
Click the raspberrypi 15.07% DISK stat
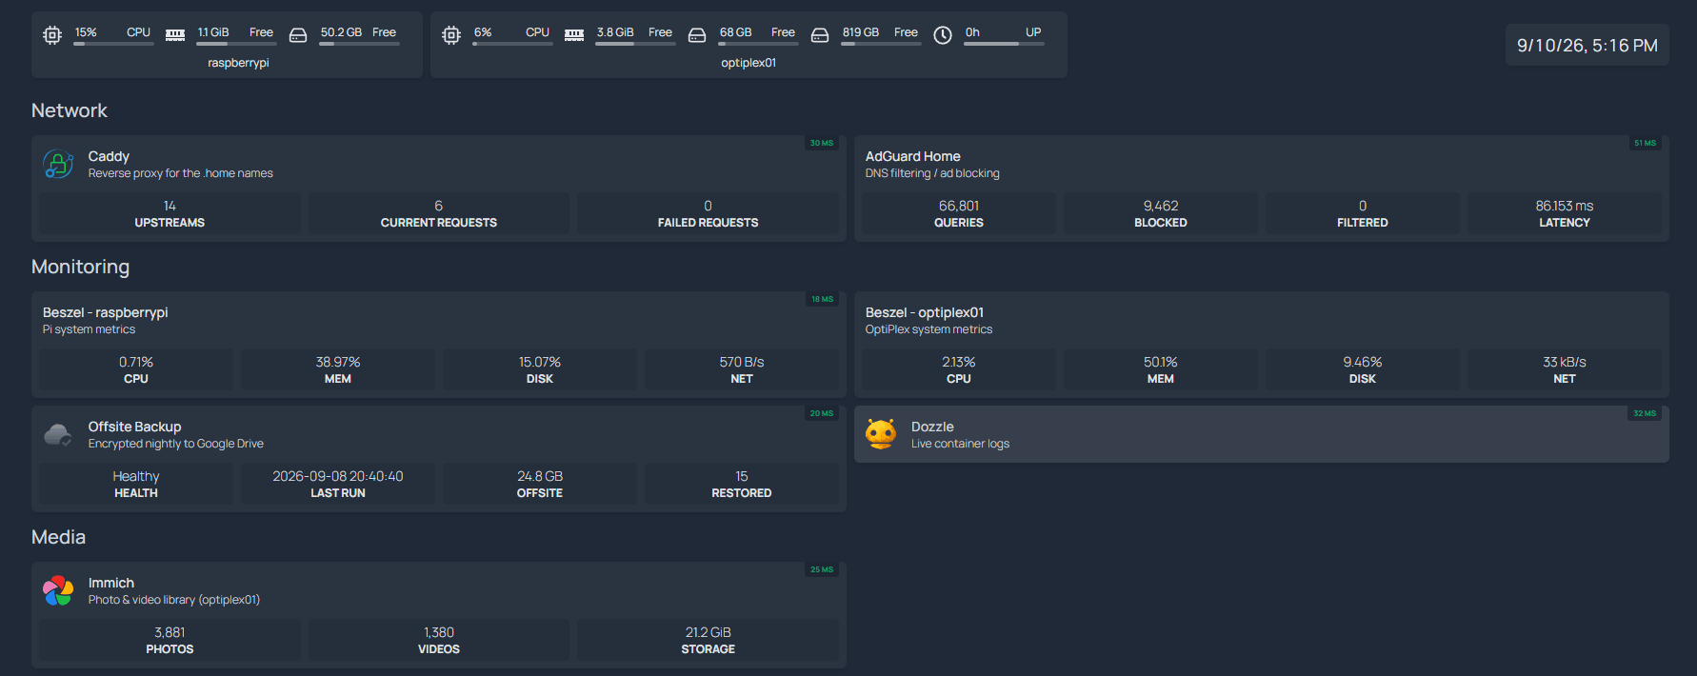coord(540,369)
